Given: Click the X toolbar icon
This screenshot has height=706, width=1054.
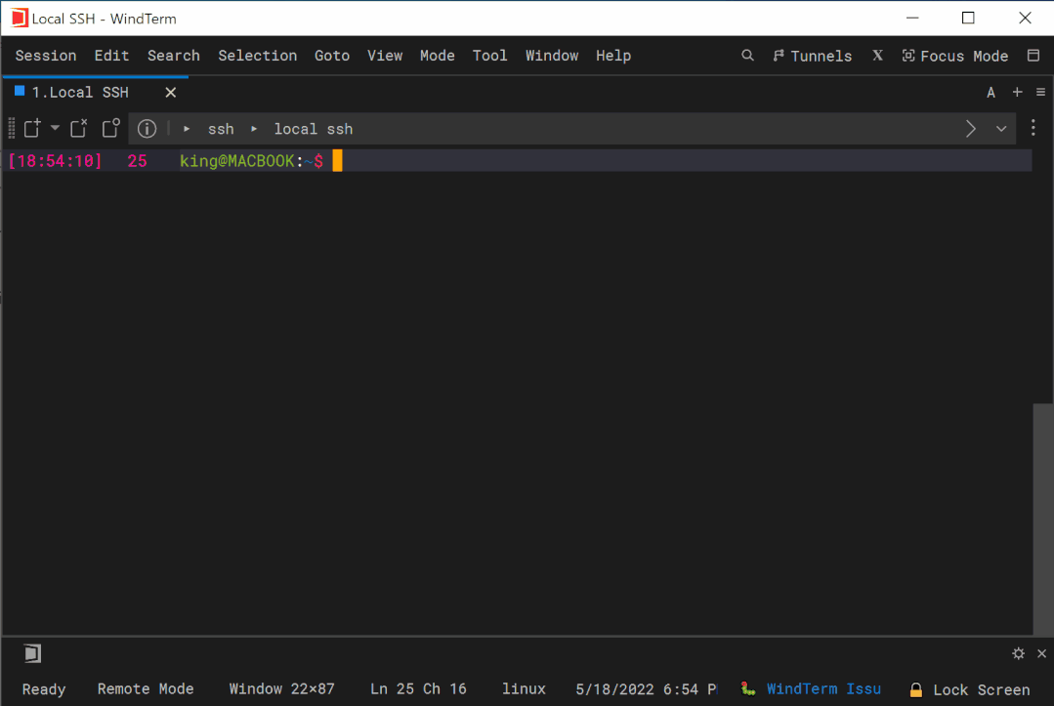Looking at the screenshot, I should 877,56.
